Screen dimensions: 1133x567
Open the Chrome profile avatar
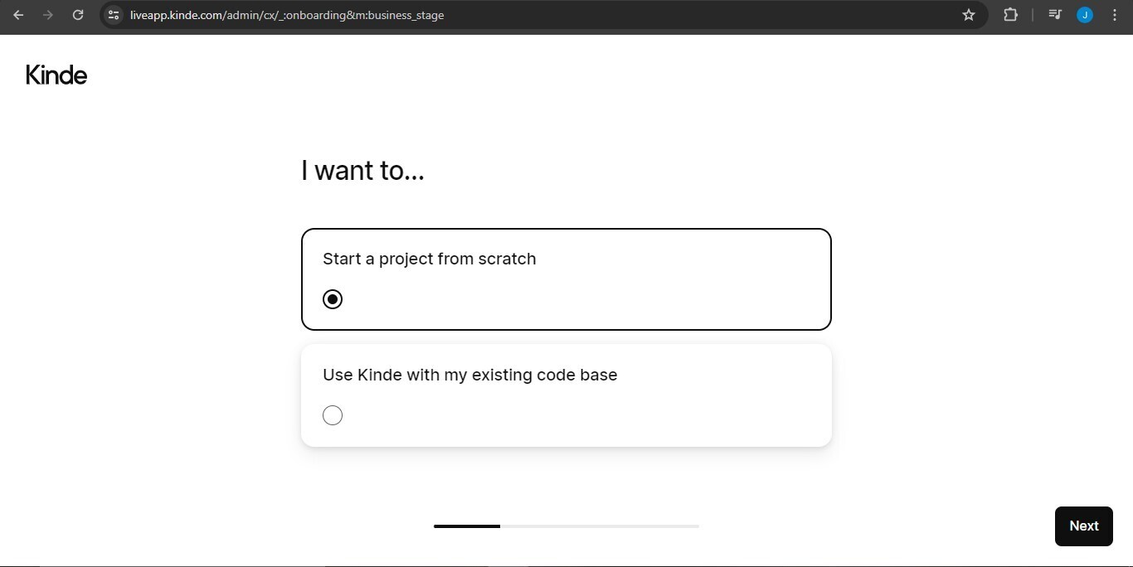point(1084,15)
